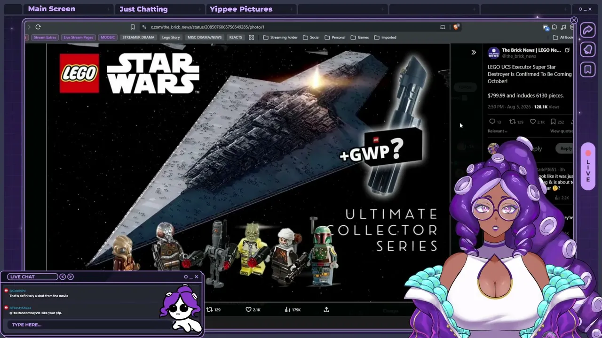
Task: Click the bookmark icon in the address bar
Action: 133,27
